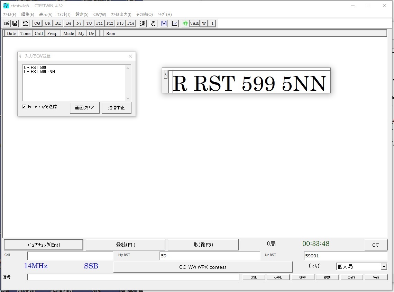Click the CW send text scrollbar up arrow
This screenshot has height=292, width=394.
[x=128, y=68]
